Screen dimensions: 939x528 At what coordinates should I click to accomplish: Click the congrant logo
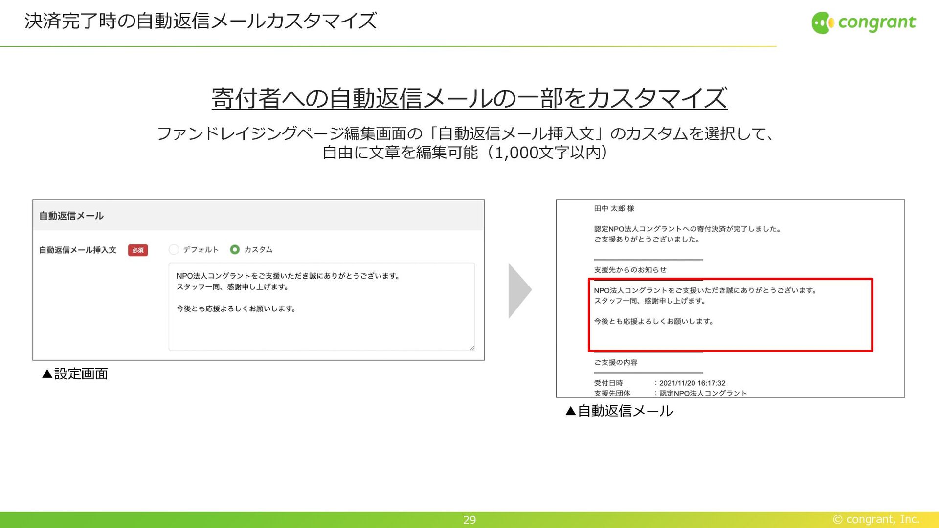click(x=864, y=22)
